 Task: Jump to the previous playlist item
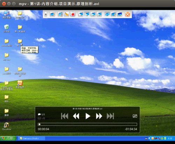coord(65,116)
